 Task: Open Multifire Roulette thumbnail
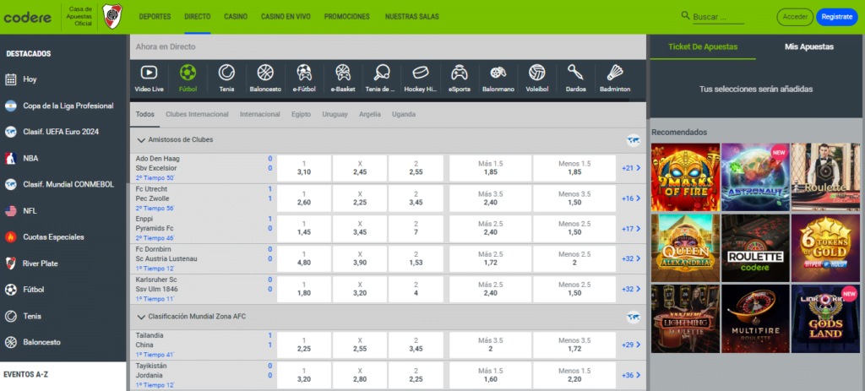click(x=756, y=318)
